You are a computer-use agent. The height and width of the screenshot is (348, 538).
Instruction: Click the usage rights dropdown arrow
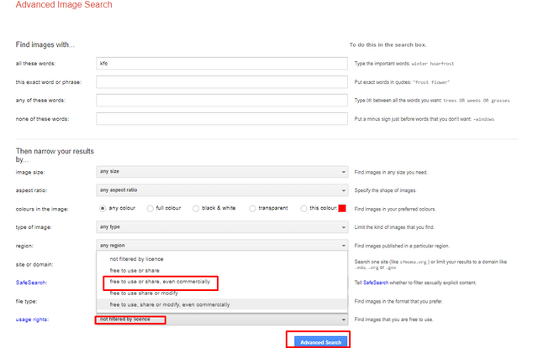click(x=344, y=319)
